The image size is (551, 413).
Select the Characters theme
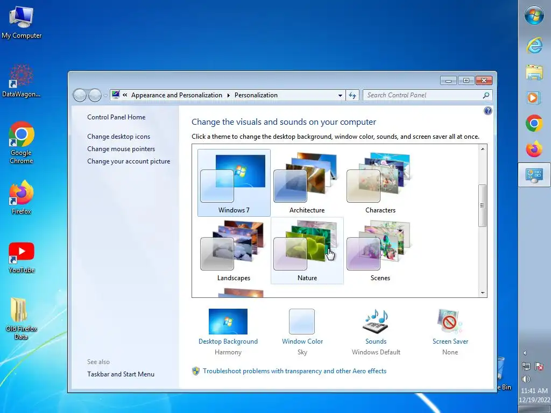(x=380, y=183)
